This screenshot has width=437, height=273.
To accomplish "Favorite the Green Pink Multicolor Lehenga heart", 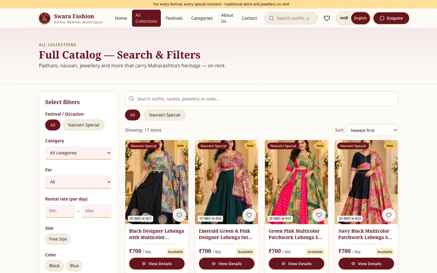I will point(319,215).
